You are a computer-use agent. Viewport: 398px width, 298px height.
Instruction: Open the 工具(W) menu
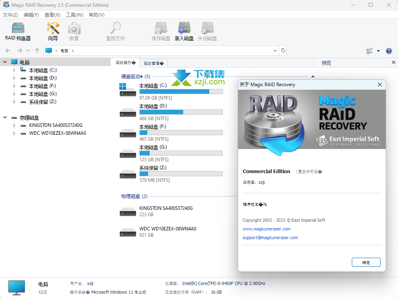[x=74, y=15]
